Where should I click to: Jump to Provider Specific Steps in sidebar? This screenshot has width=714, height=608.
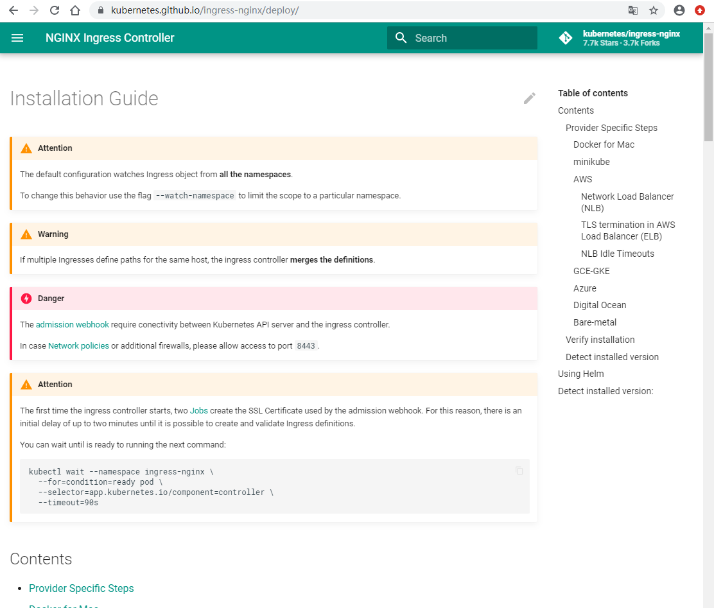pyautogui.click(x=611, y=128)
